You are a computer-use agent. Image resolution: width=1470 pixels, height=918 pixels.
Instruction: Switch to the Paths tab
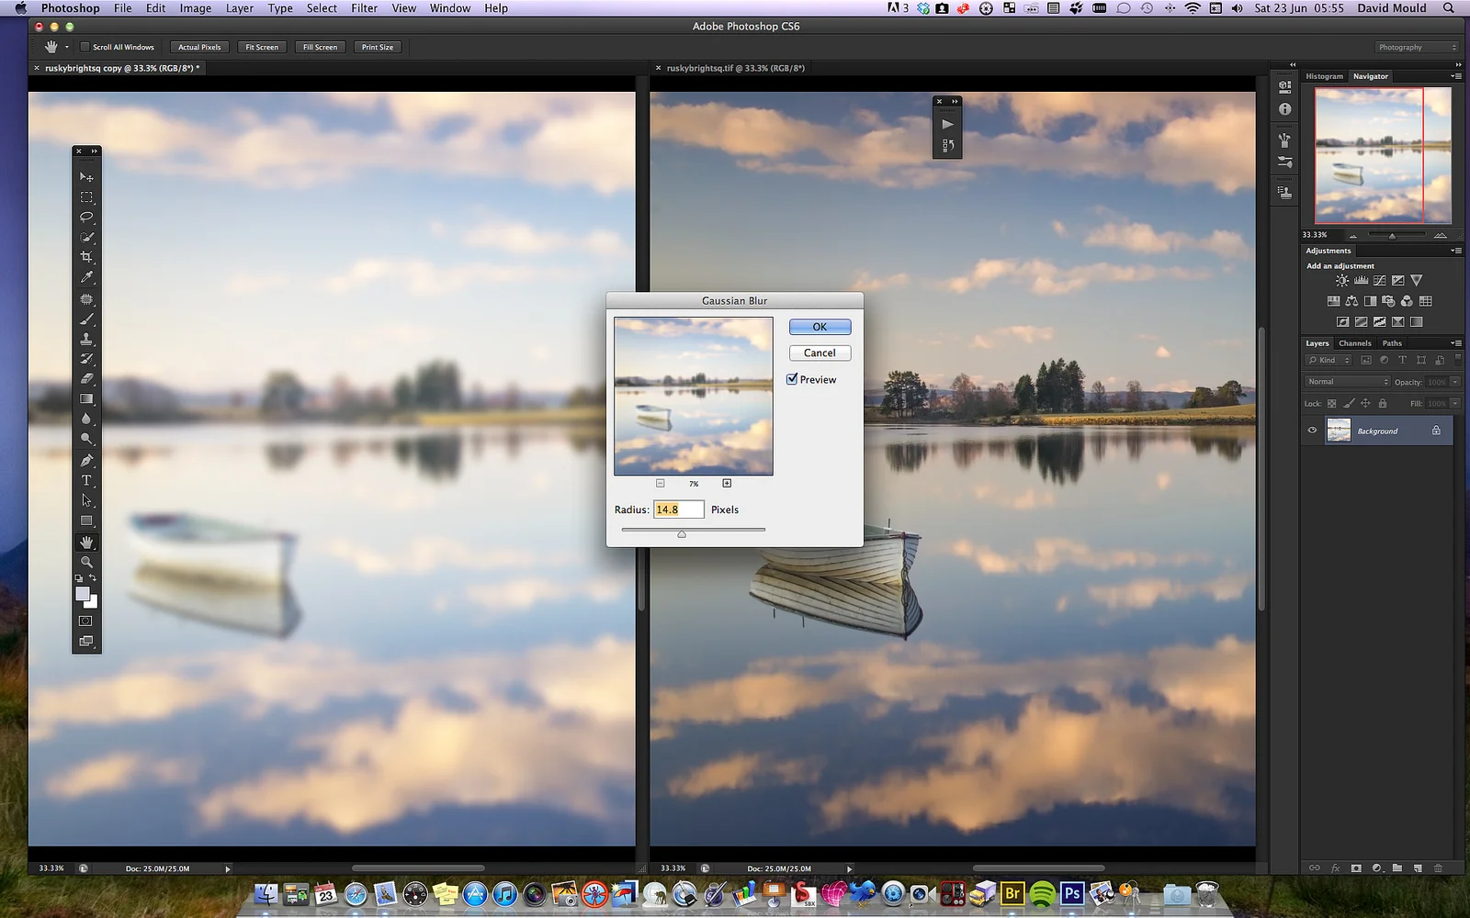1392,343
